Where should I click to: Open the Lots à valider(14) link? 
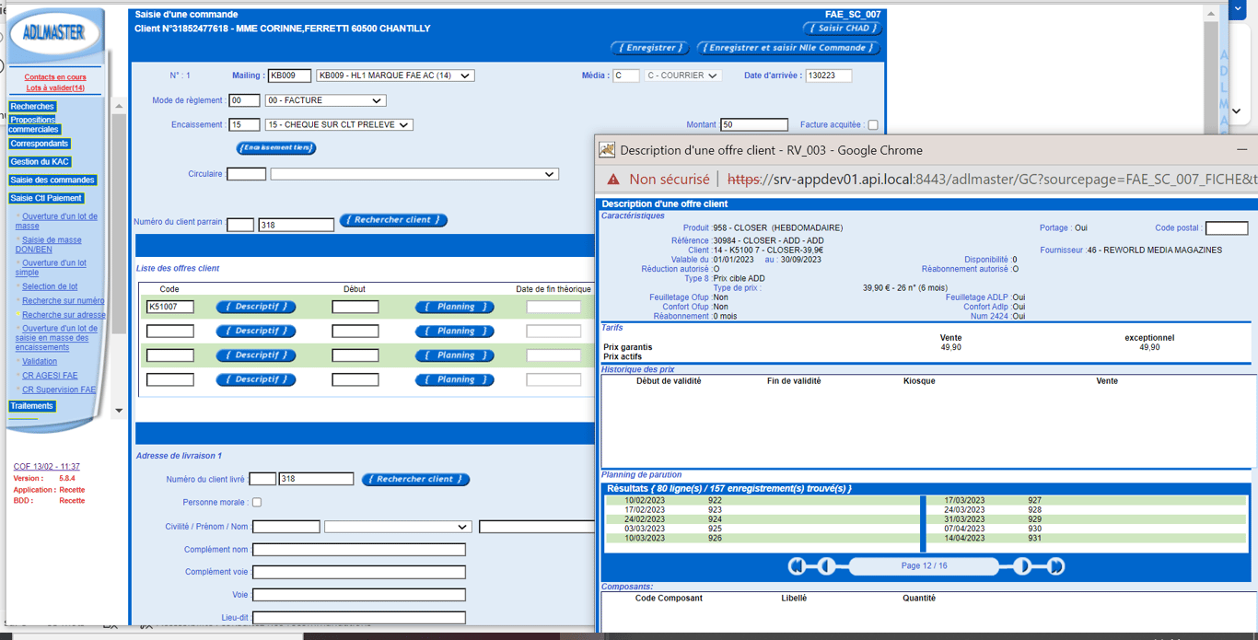(55, 88)
